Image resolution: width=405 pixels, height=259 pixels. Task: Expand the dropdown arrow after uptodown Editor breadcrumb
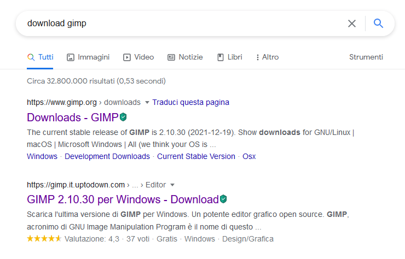(172, 185)
